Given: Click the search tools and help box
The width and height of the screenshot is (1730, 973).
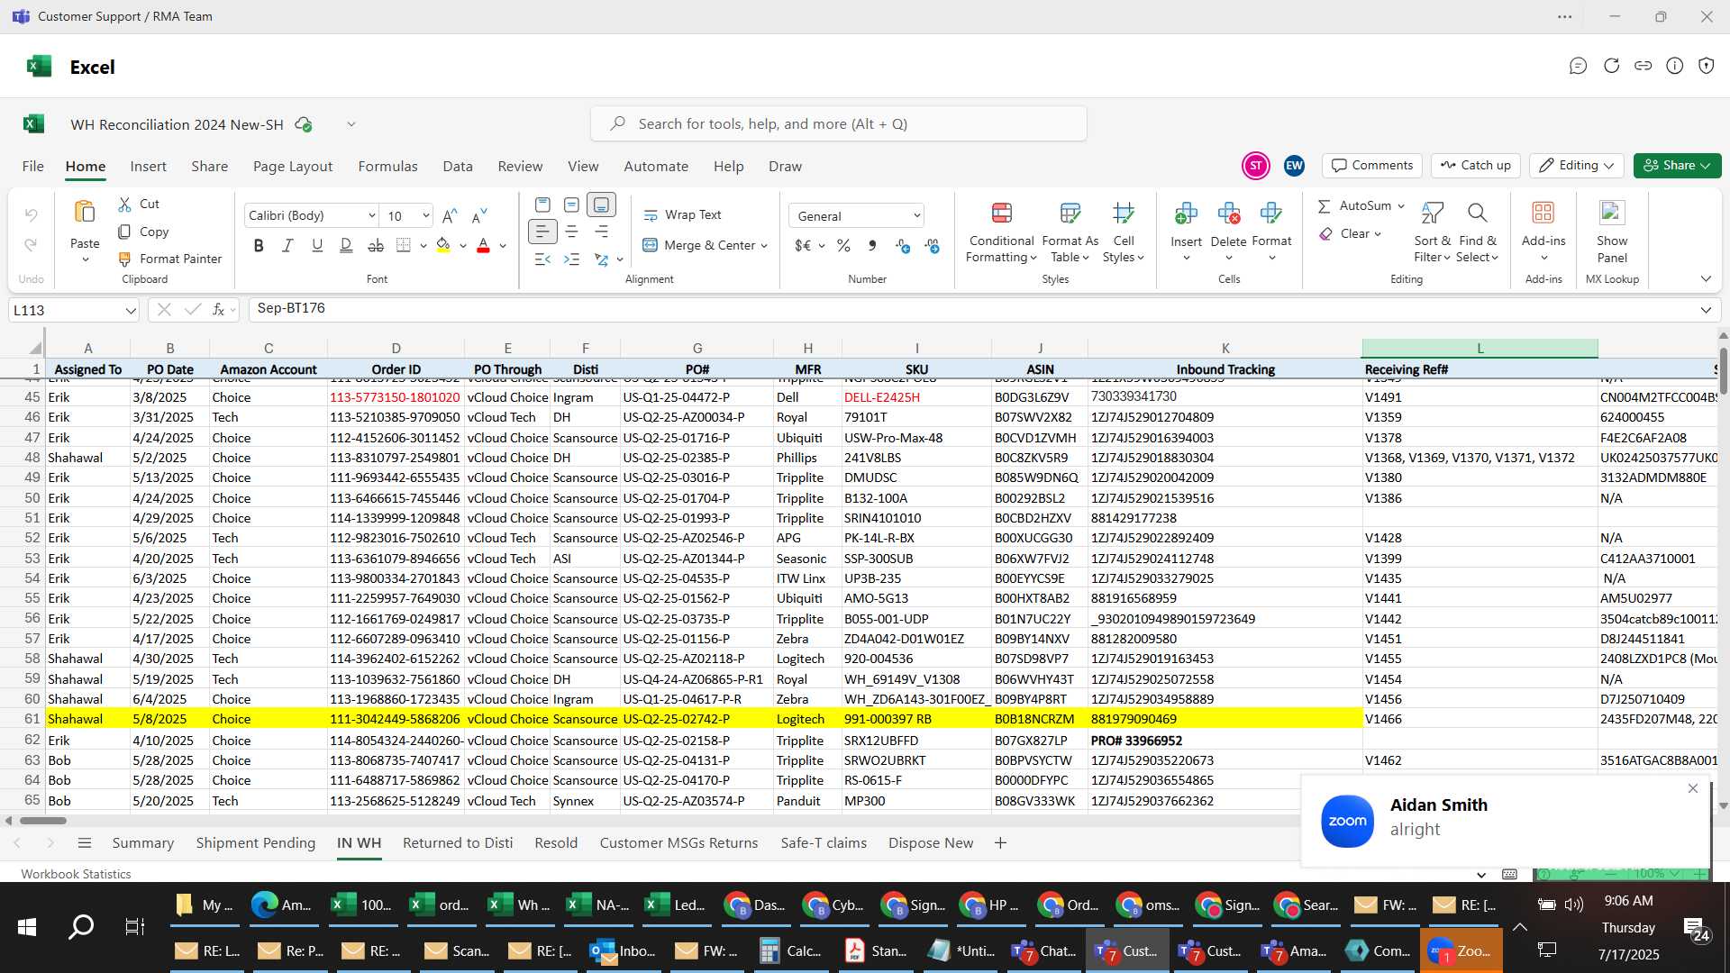Looking at the screenshot, I should pos(839,123).
